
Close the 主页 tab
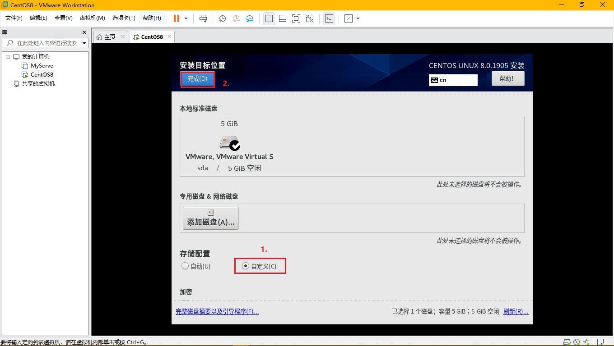(x=123, y=36)
